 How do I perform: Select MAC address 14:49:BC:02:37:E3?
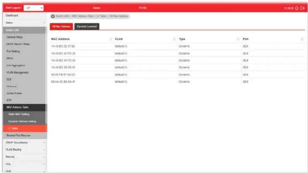click(x=63, y=46)
